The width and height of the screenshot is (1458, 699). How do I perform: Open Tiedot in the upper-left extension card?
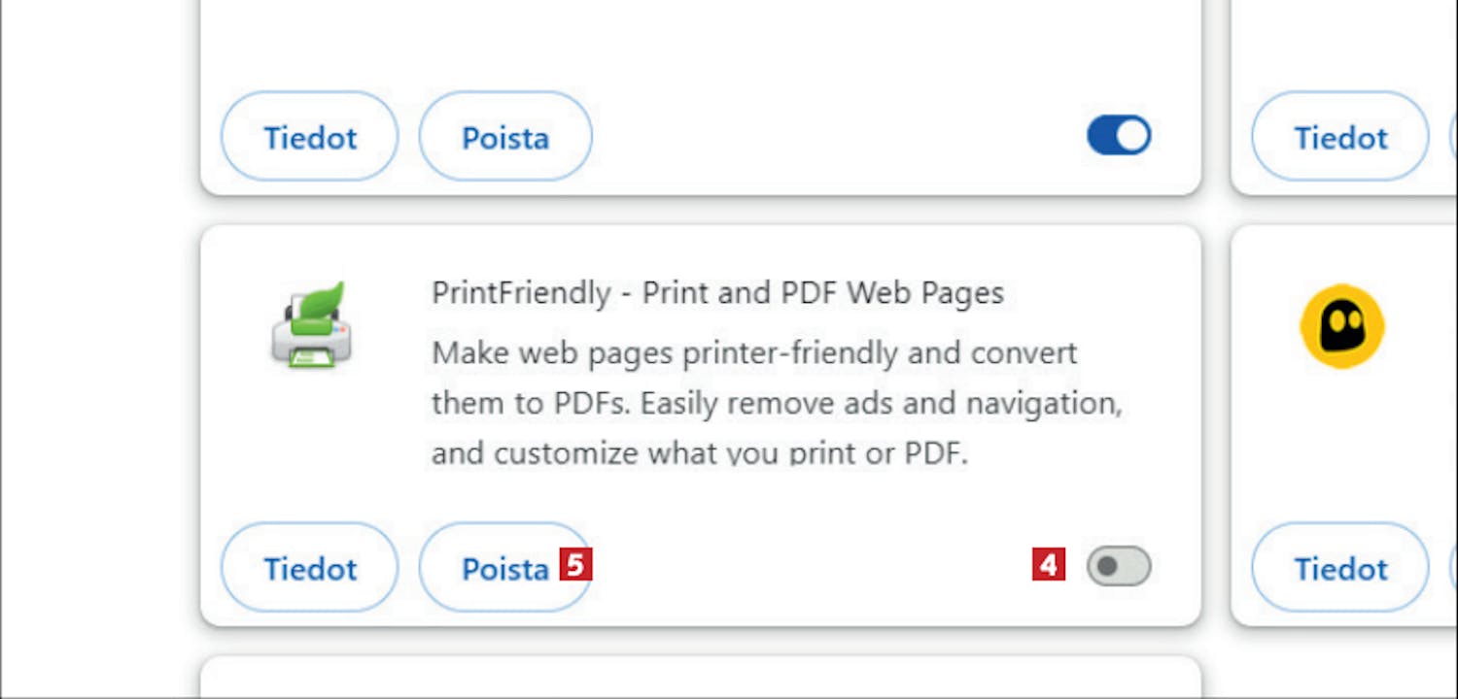[310, 137]
